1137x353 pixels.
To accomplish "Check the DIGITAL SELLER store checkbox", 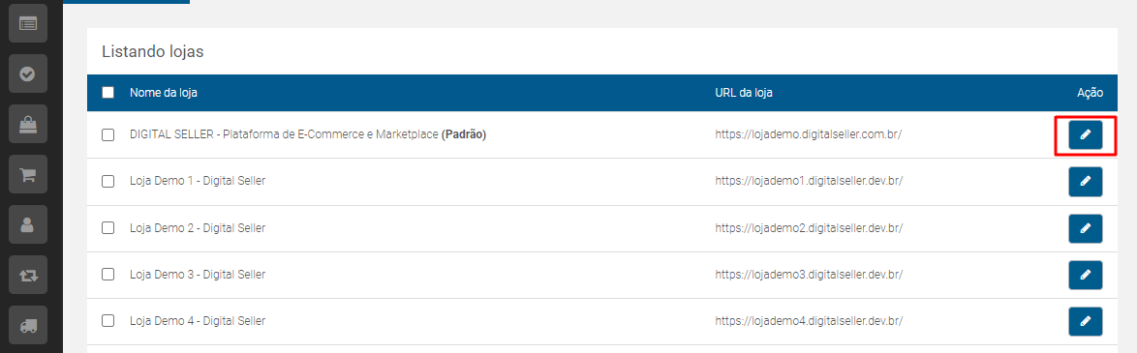I will pyautogui.click(x=108, y=134).
